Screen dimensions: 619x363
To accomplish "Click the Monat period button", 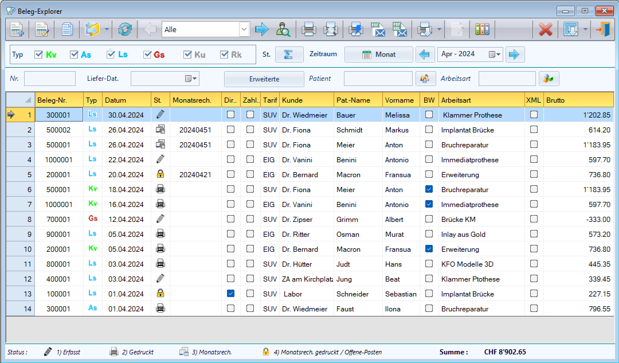I will [378, 54].
